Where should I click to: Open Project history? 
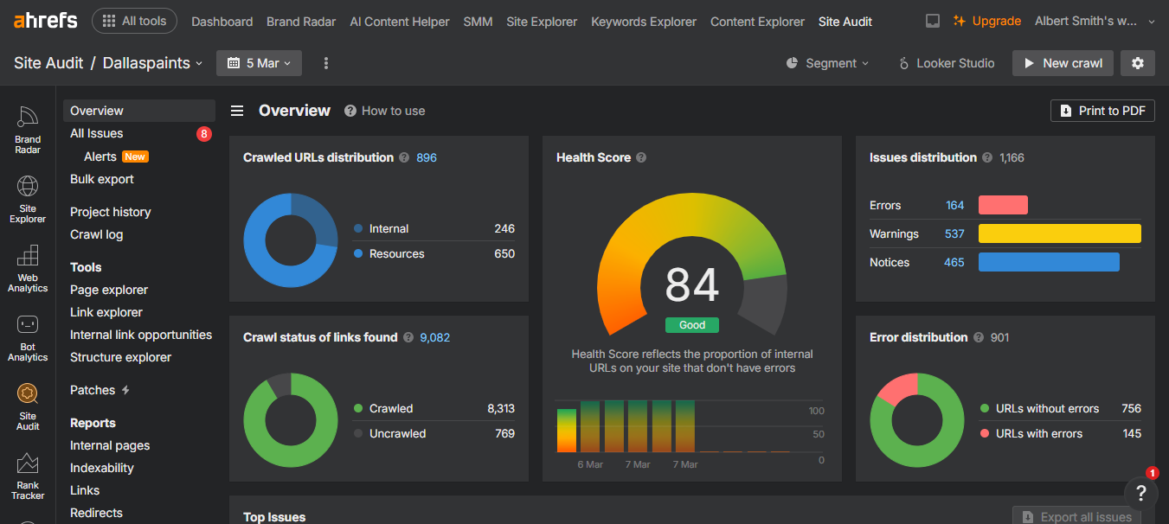tap(111, 212)
